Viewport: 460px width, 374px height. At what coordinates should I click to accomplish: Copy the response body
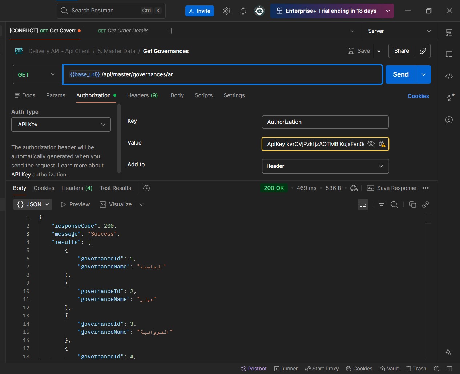coord(413,204)
